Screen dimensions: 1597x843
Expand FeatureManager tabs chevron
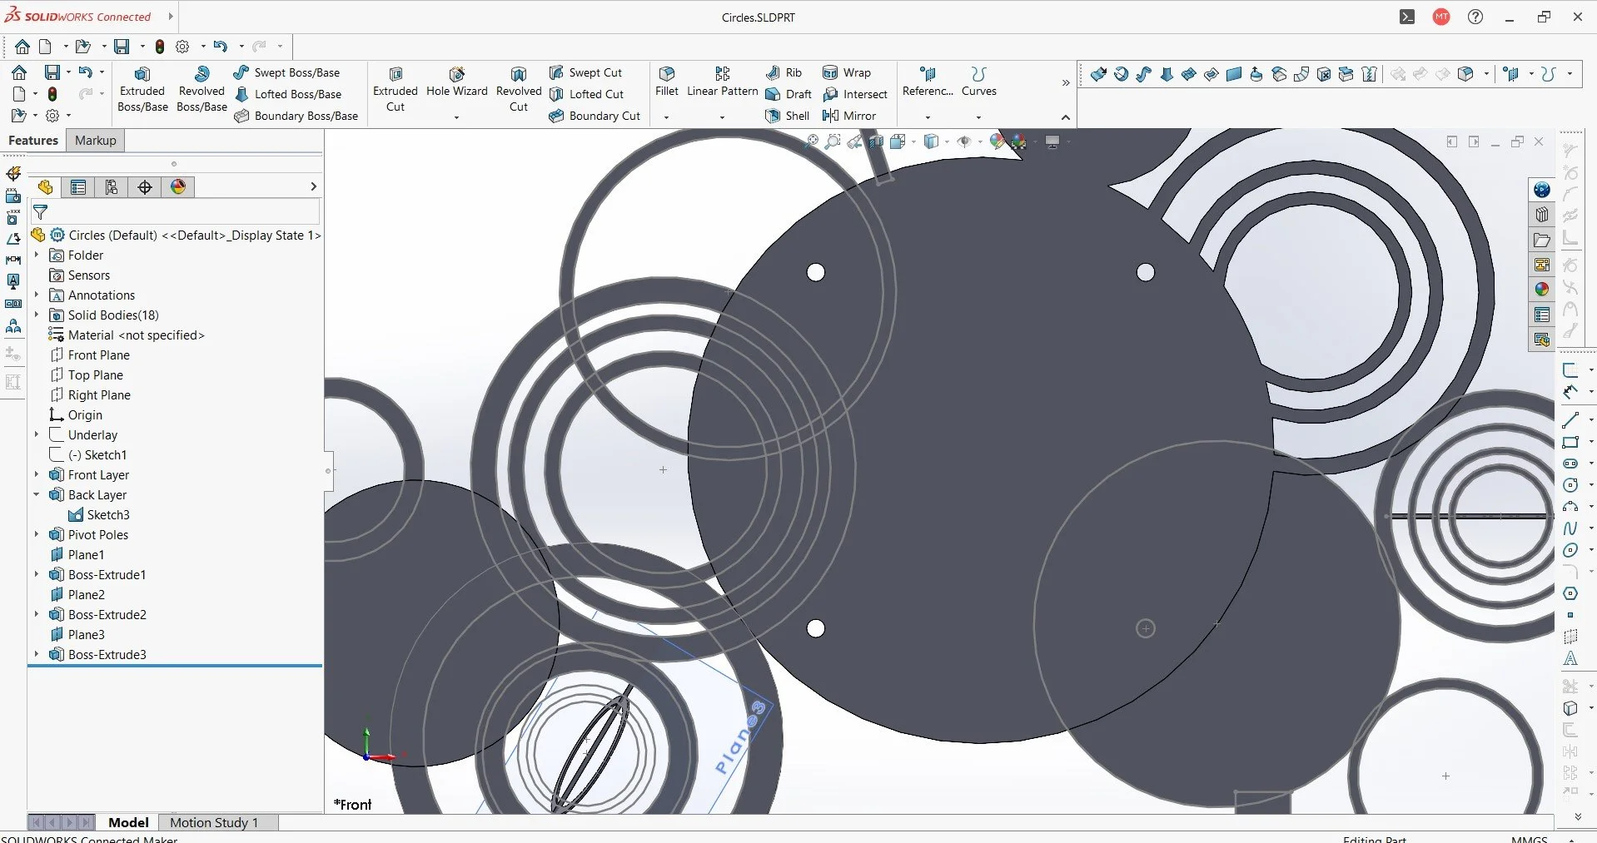click(x=313, y=187)
